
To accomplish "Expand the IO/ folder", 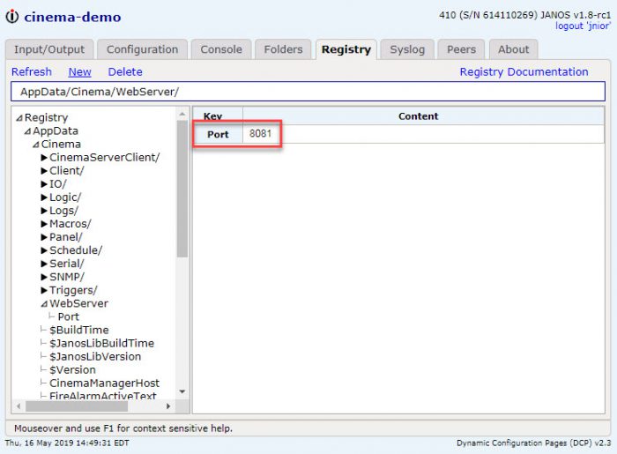I will (44, 184).
